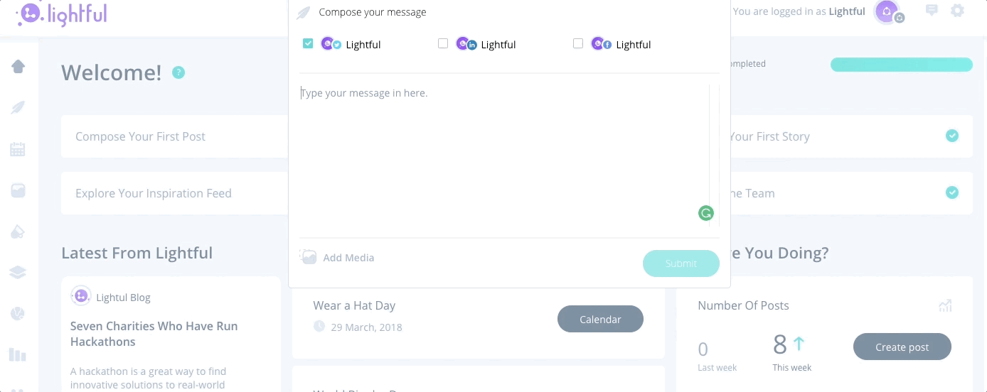
Task: Click the teal onboarding progress bar
Action: pyautogui.click(x=902, y=65)
